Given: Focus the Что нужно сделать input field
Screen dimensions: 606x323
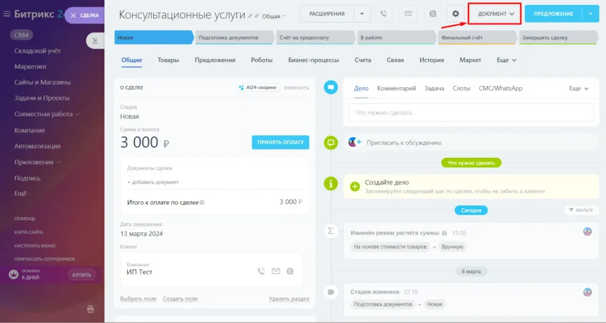Looking at the screenshot, I should click(471, 113).
